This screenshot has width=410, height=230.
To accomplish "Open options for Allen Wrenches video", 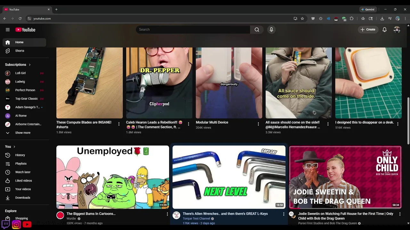I will pyautogui.click(x=283, y=214).
